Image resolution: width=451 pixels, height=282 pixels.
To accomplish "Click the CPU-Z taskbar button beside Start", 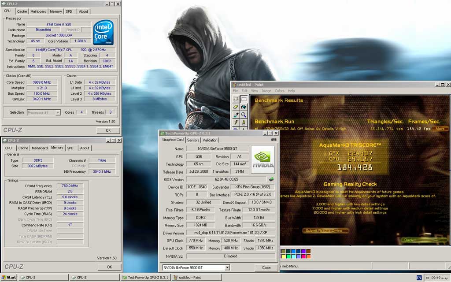I will tap(44, 278).
